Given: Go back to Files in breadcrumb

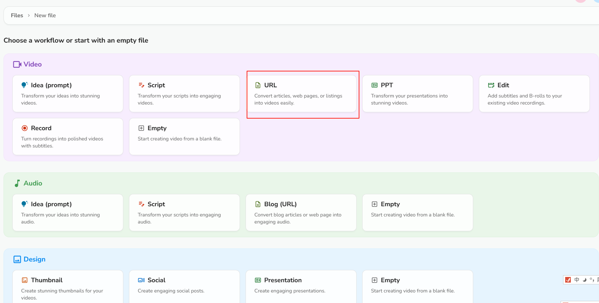Looking at the screenshot, I should point(17,15).
